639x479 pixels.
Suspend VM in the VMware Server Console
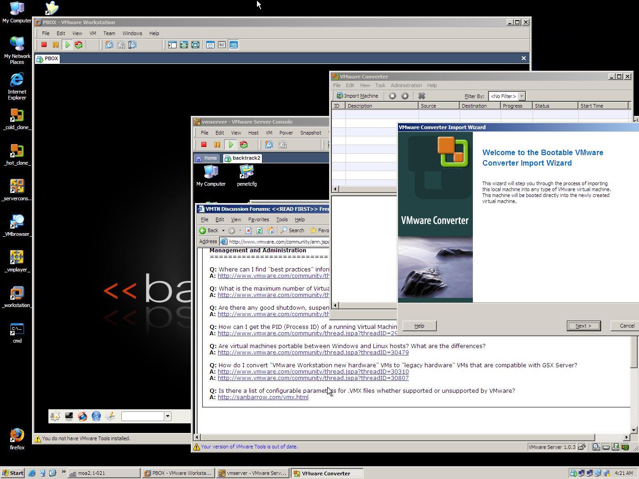pos(217,145)
